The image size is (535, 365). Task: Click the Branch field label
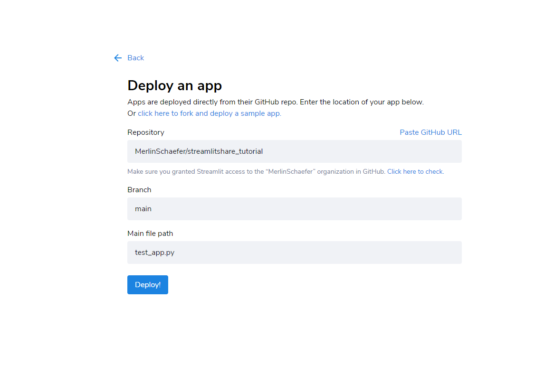coord(139,190)
